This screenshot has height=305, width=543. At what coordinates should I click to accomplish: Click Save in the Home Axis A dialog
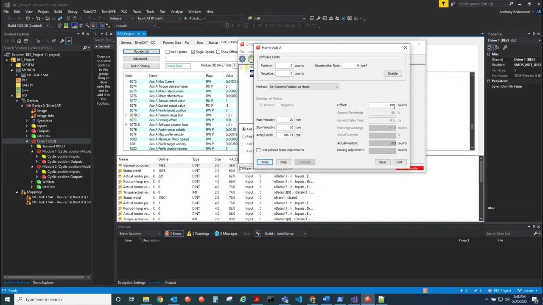click(x=382, y=162)
